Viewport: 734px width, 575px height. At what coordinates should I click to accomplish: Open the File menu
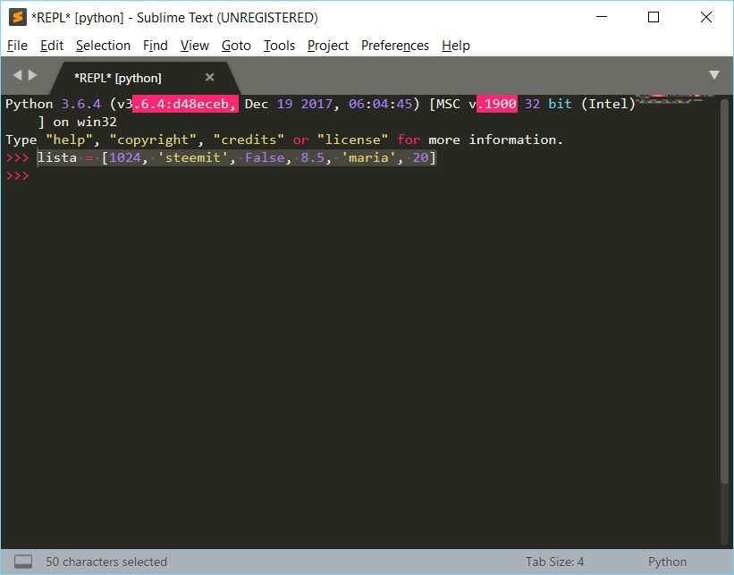coord(17,46)
